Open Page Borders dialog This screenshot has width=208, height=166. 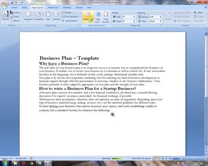pyautogui.click(x=106, y=17)
